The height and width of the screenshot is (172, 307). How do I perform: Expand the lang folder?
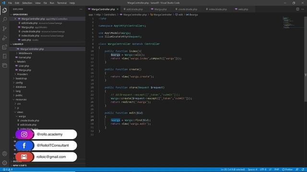click(x=18, y=91)
